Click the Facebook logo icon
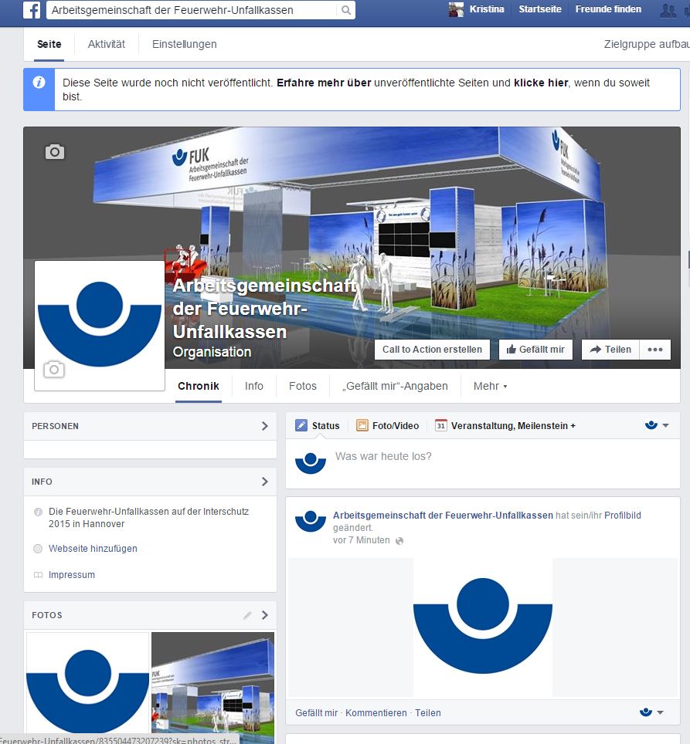This screenshot has height=744, width=690. click(x=32, y=10)
